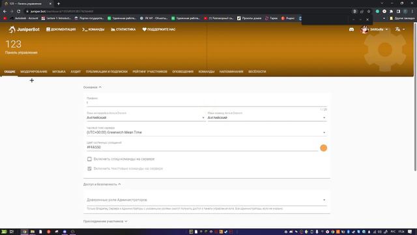Expand the Присоединение участников section
417x235 pixels.
pos(105,221)
